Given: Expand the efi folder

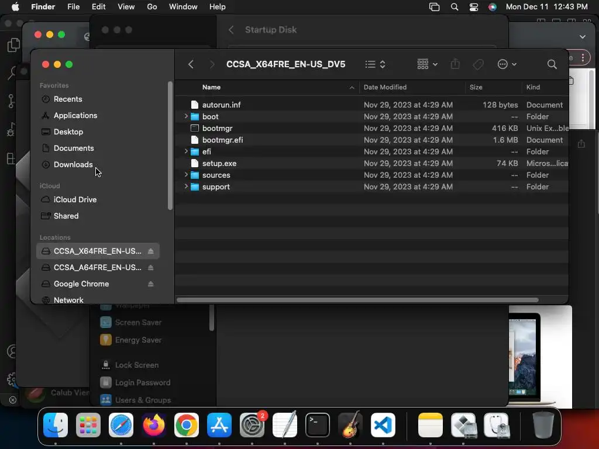Looking at the screenshot, I should pyautogui.click(x=186, y=151).
